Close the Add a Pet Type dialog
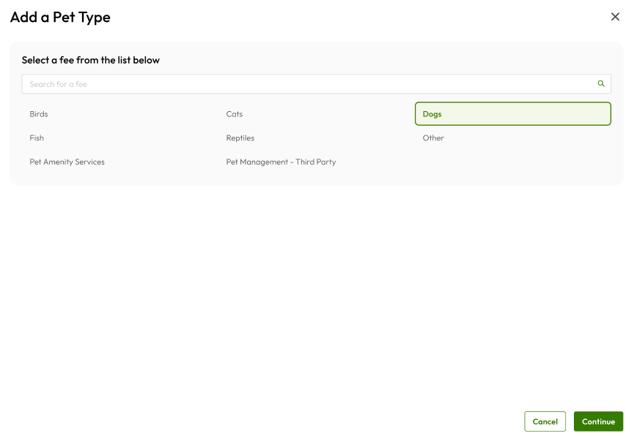Viewport: 634px width, 436px height. (615, 17)
